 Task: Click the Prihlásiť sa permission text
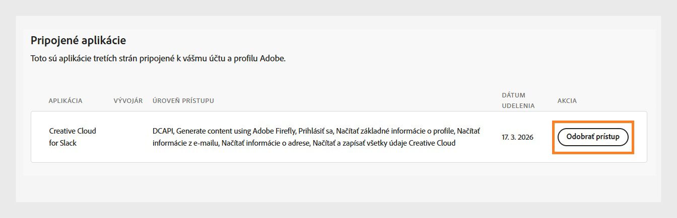(x=315, y=131)
